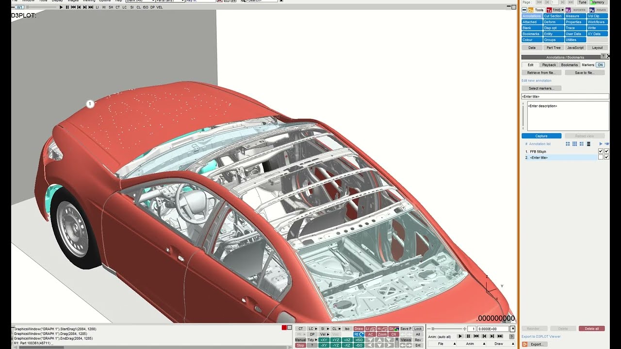Switch to the Playback tab
Image resolution: width=621 pixels, height=349 pixels.
(549, 65)
